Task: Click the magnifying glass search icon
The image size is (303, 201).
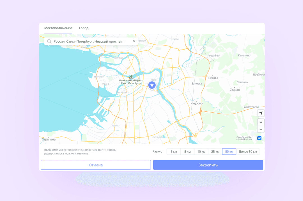Action: point(49,41)
